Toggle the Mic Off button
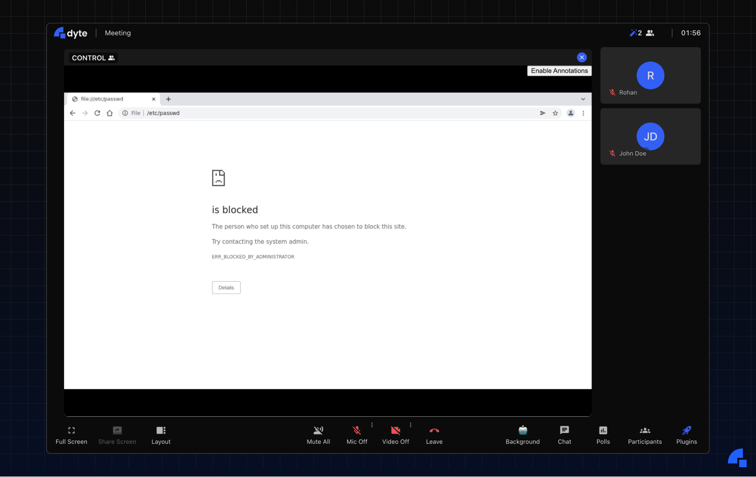756x477 pixels. 357,435
